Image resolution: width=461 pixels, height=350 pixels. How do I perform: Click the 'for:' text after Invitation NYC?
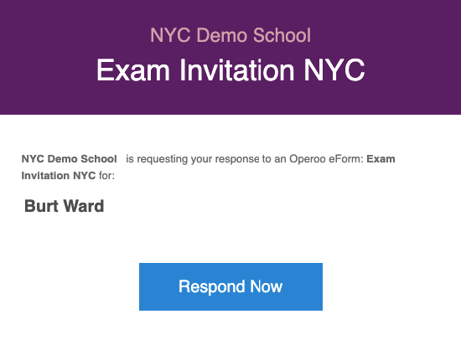[x=106, y=176]
